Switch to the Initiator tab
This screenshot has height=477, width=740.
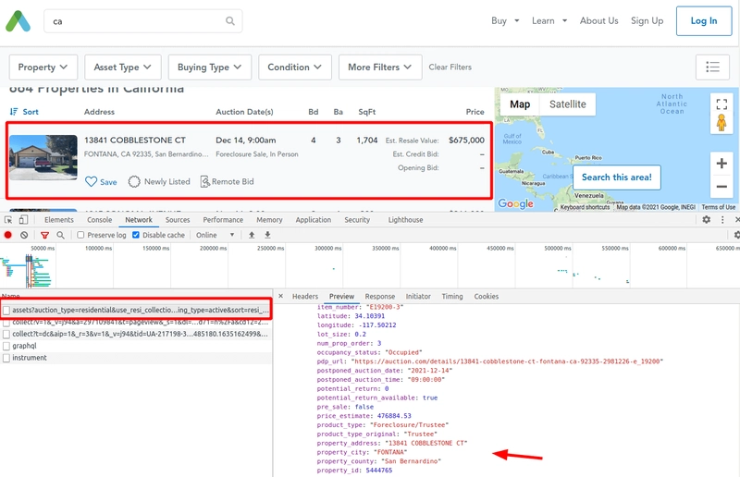pyautogui.click(x=418, y=297)
